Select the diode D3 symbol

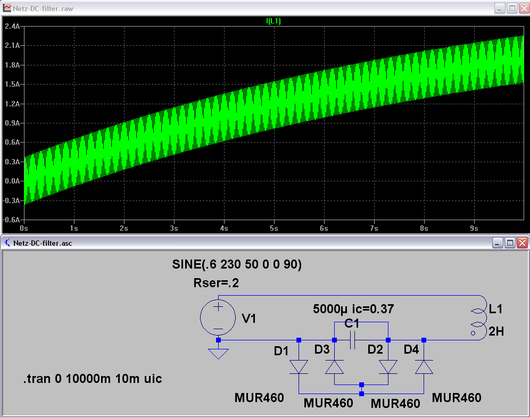(334, 367)
